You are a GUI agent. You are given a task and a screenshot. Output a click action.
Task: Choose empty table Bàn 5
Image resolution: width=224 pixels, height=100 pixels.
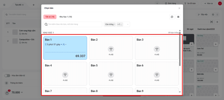click(111, 74)
